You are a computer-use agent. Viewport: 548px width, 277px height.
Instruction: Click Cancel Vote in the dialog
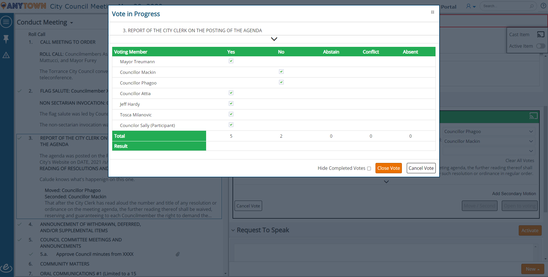[x=421, y=168]
